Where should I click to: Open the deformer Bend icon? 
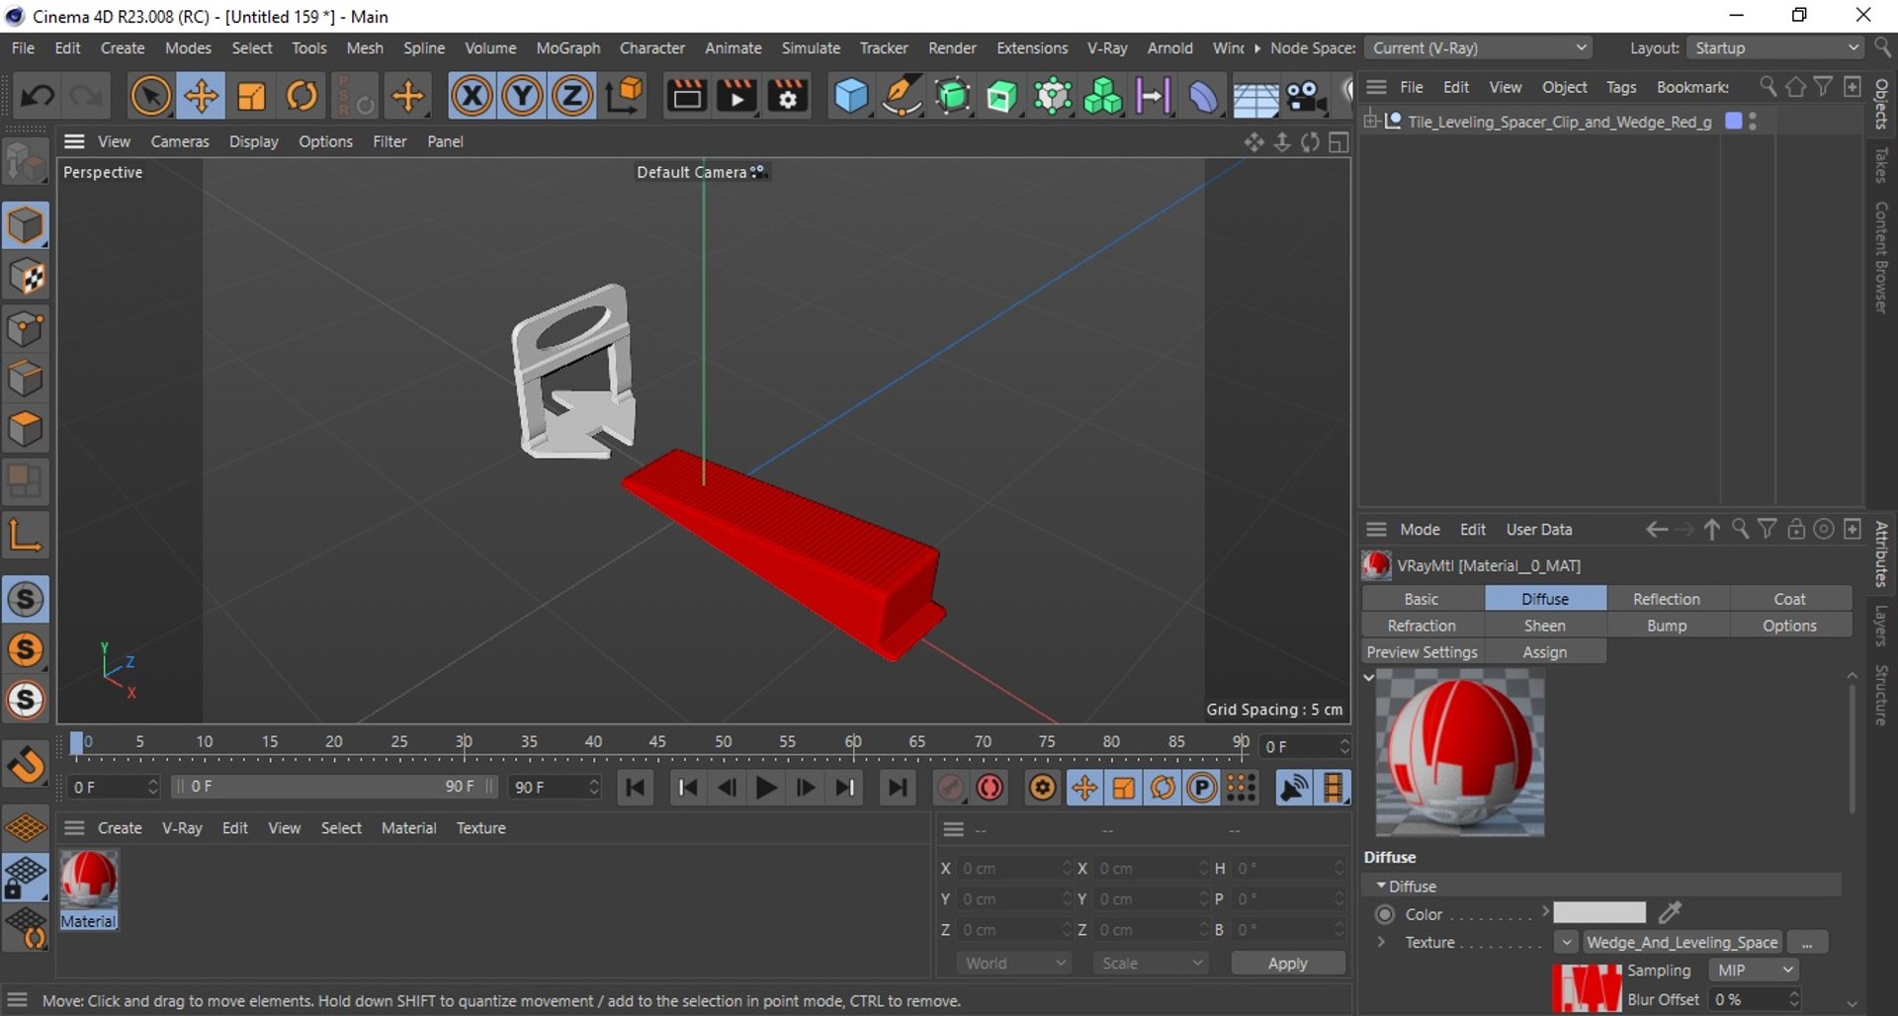(x=1203, y=96)
